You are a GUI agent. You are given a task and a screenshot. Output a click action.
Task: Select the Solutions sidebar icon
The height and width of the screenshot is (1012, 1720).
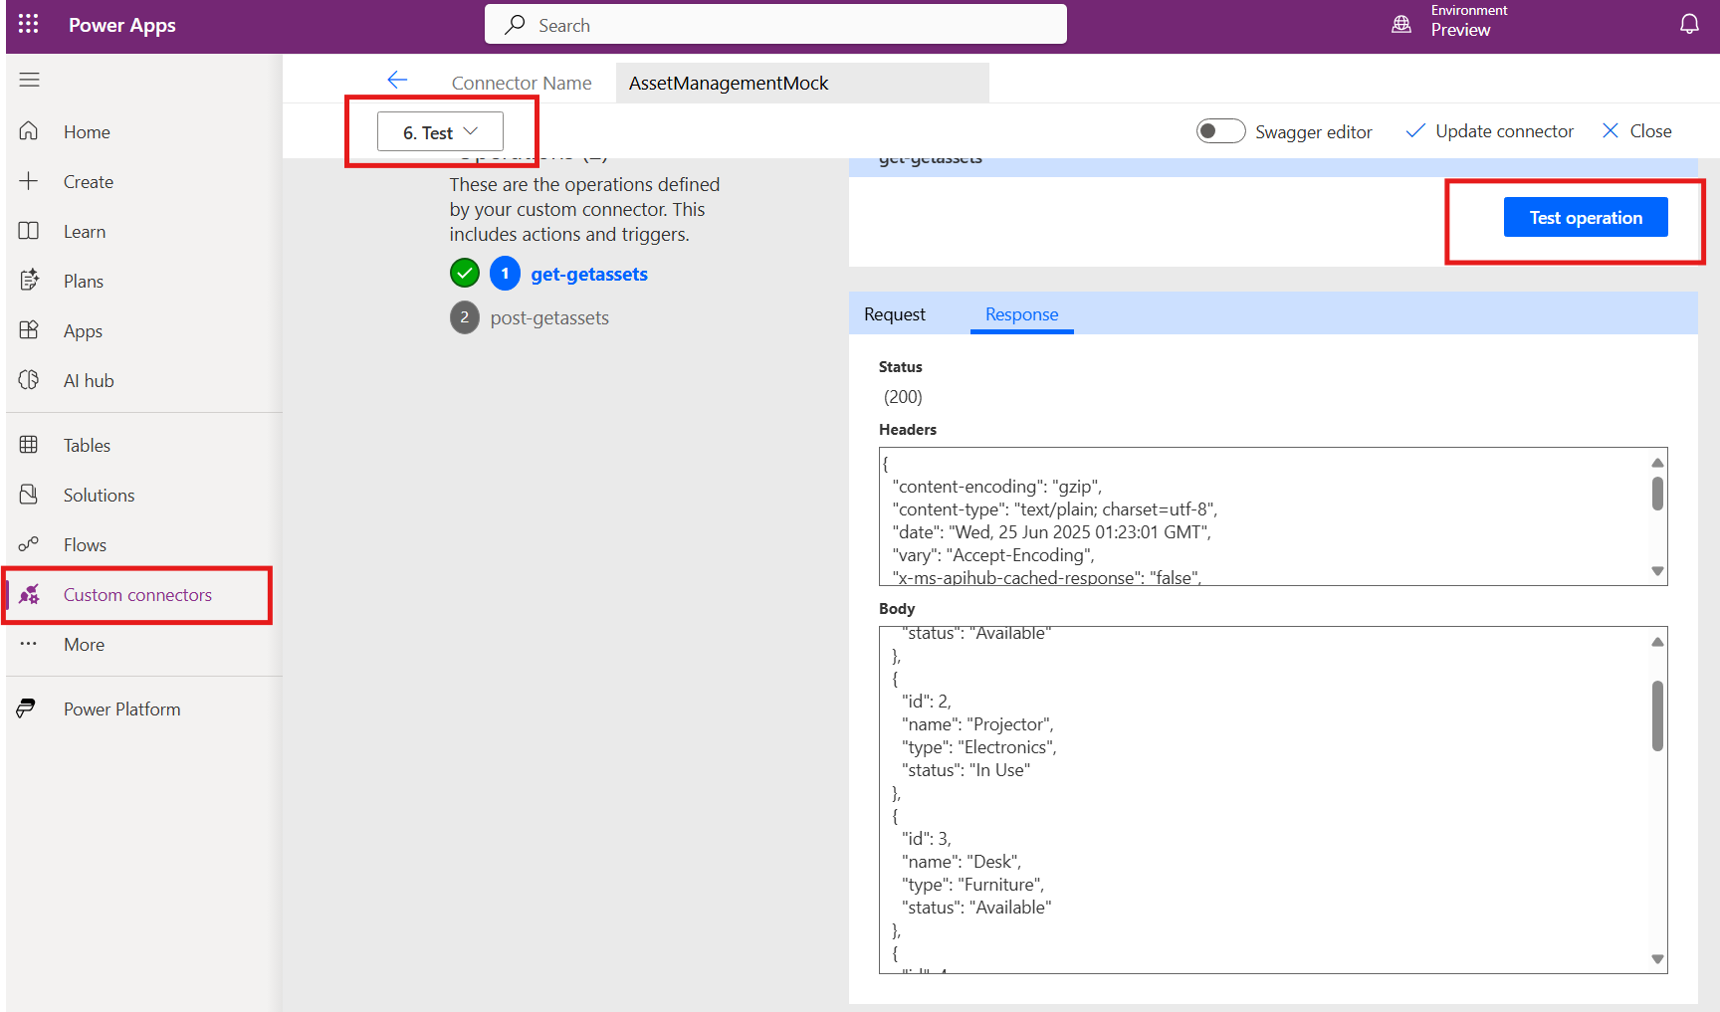pyautogui.click(x=28, y=495)
